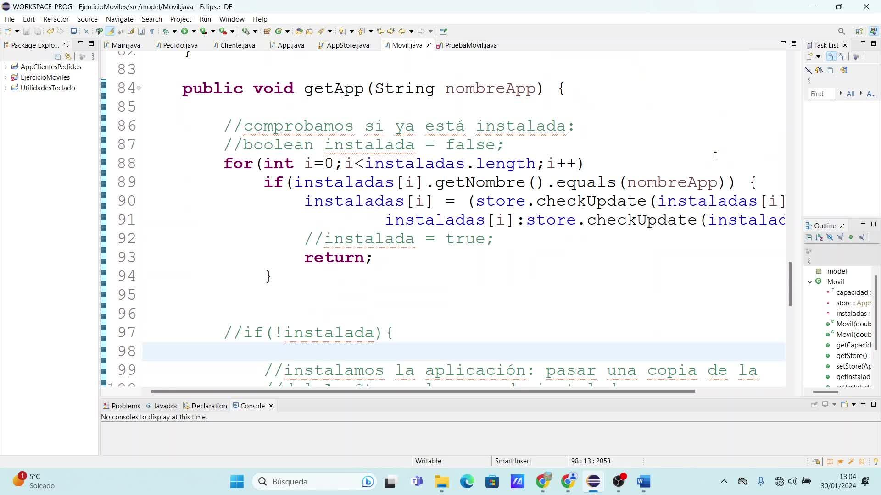Sort Outline members alphabetically
881x495 pixels.
point(819,237)
